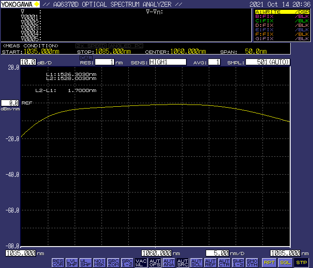Click the RES COR resolution correction icon
Screen dimensions: 313x268
[58, 262]
